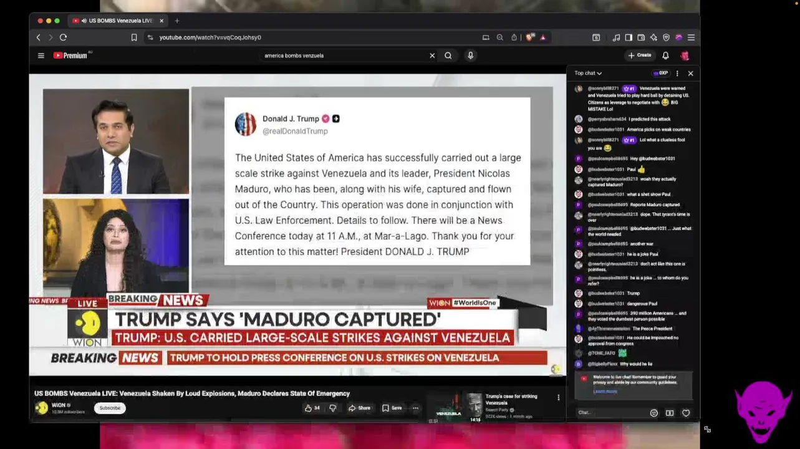
Task: Click the zoom-out magnifier in address bar
Action: [x=499, y=37]
